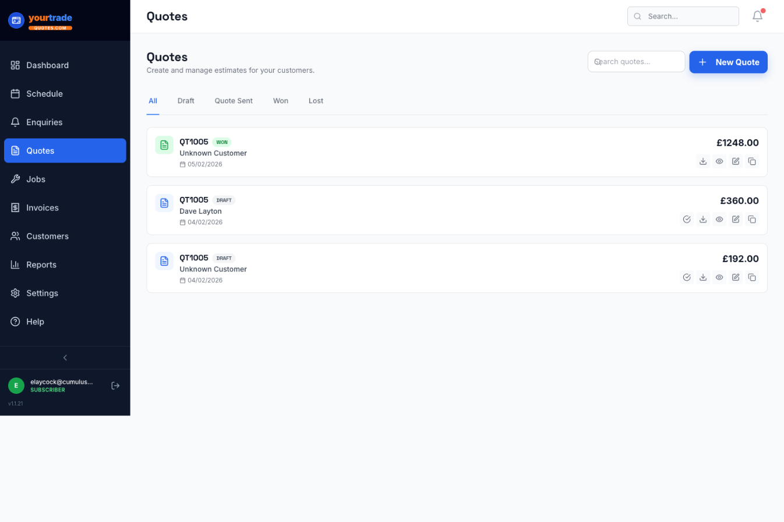Create a New Quote
The image size is (784, 522).
tap(728, 62)
